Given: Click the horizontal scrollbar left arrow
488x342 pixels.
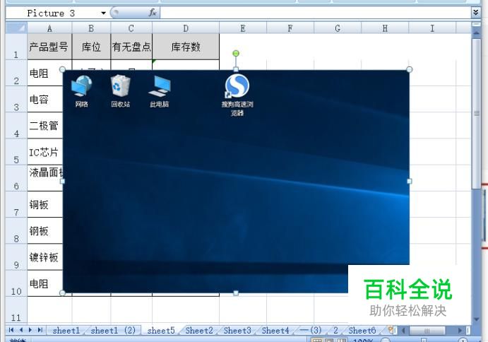Looking at the screenshot, I should (x=404, y=330).
